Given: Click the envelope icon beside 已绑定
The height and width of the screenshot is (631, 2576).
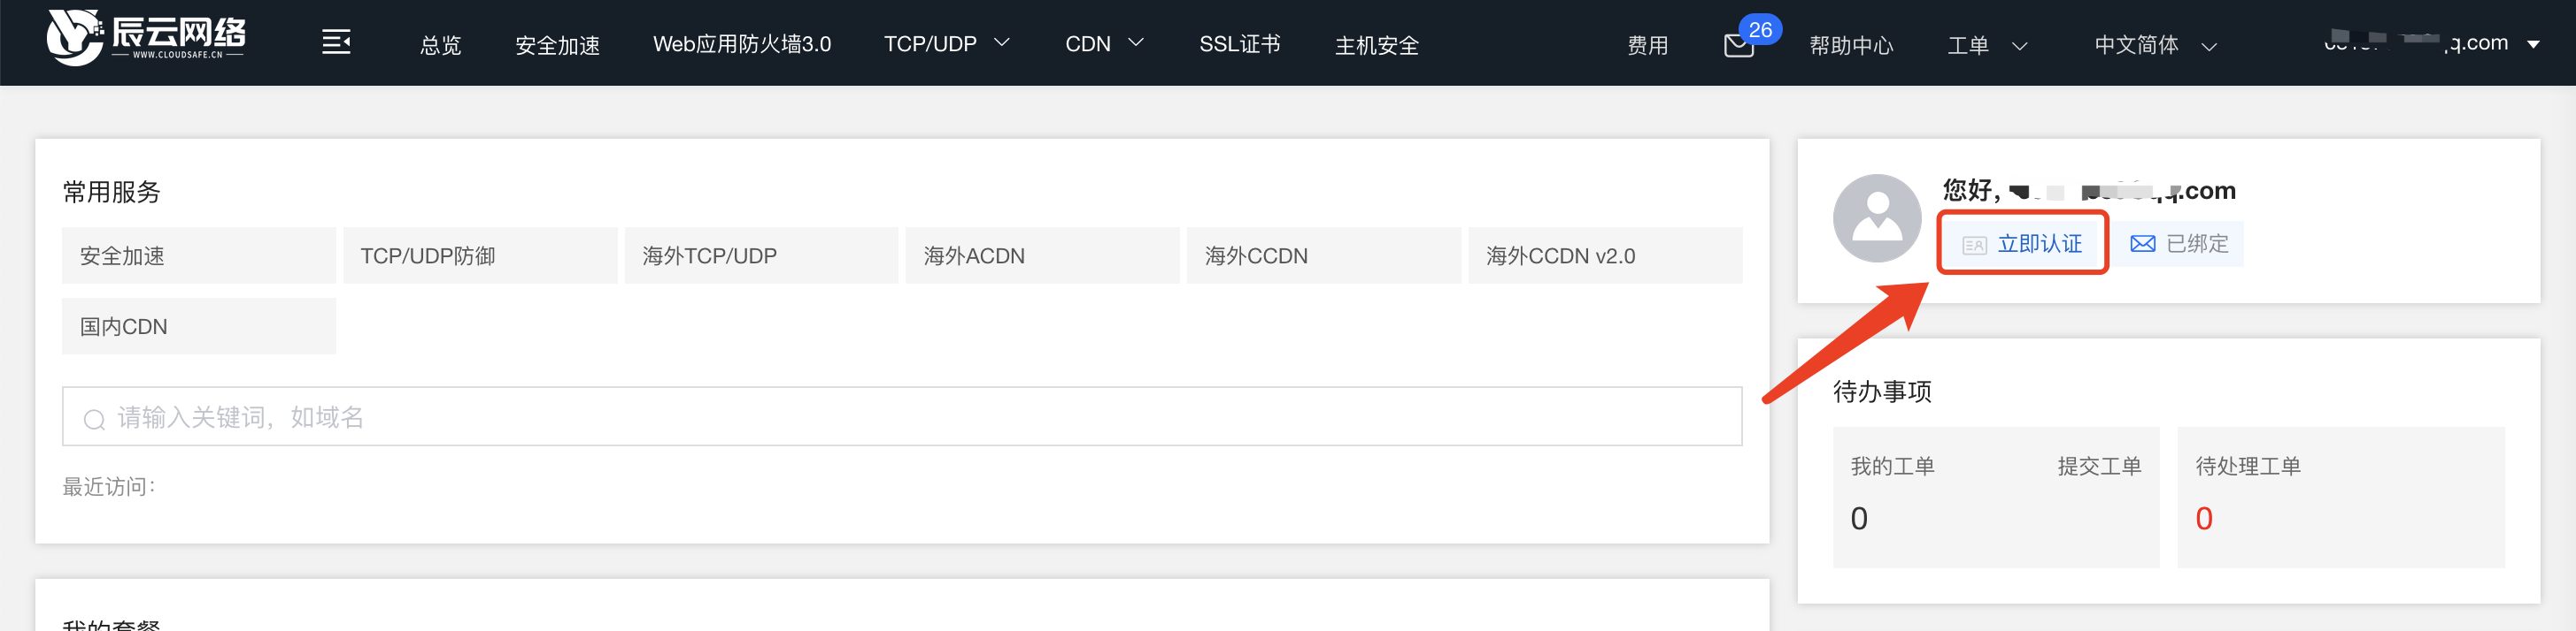Looking at the screenshot, I should click(2142, 244).
